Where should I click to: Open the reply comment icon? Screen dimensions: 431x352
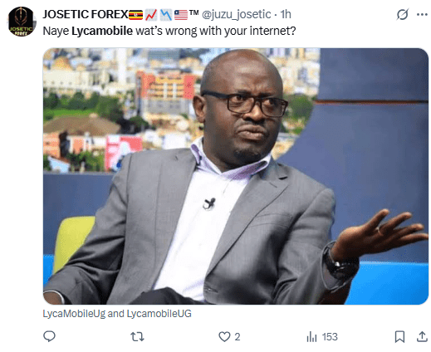point(49,336)
